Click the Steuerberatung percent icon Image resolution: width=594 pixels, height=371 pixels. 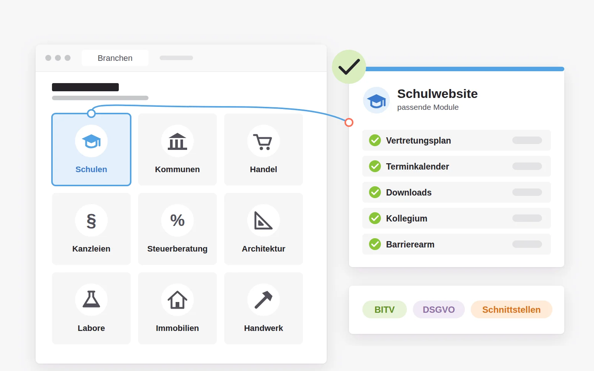point(177,220)
